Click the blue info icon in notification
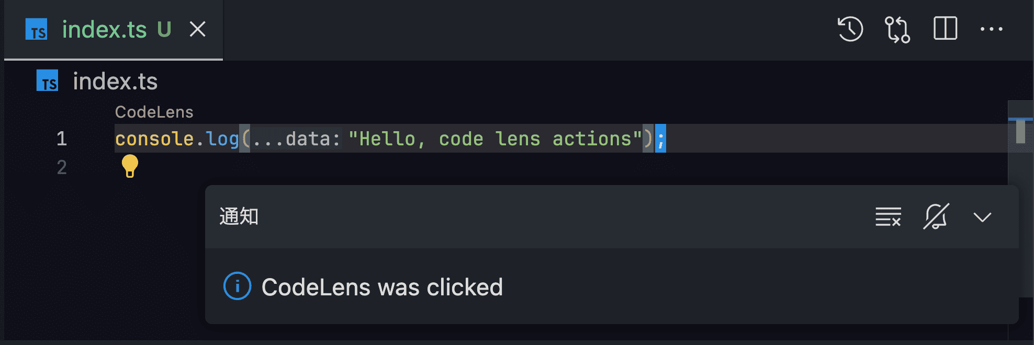The height and width of the screenshot is (345, 1034). click(x=237, y=286)
